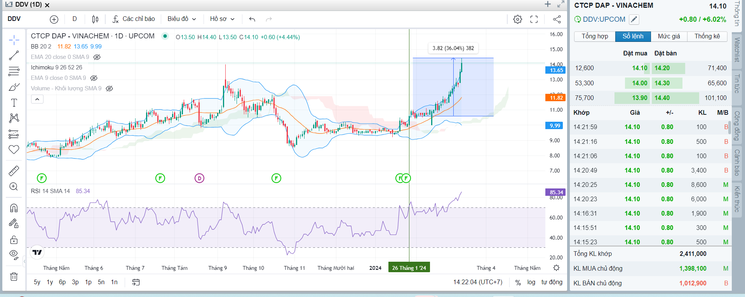This screenshot has height=297, width=745.
Task: Expand chart panel with diagonal arrows
Action: pos(560,4)
